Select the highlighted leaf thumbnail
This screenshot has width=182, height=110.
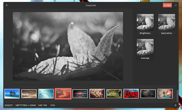(x=63, y=94)
